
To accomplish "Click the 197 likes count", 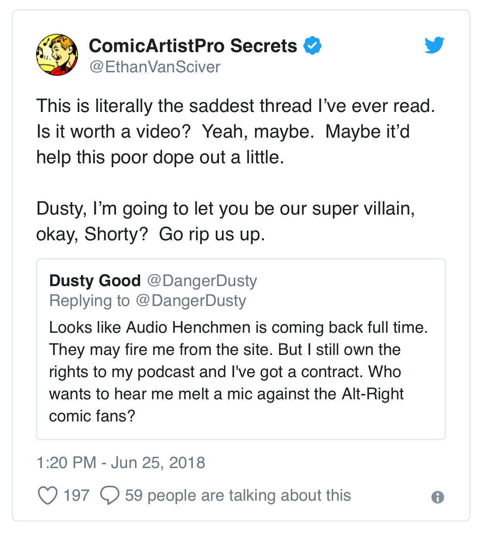I will pyautogui.click(x=76, y=496).
